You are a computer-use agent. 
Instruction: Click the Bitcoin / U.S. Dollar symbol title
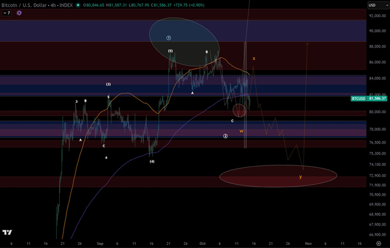pyautogui.click(x=24, y=5)
